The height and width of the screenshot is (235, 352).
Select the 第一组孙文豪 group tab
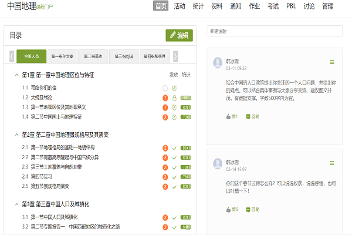[x=62, y=56]
